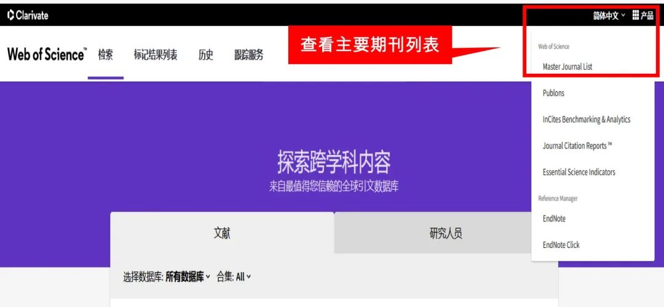This screenshot has height=307, width=664.
Task: Select the 检索 navigation tab
Action: tap(106, 55)
